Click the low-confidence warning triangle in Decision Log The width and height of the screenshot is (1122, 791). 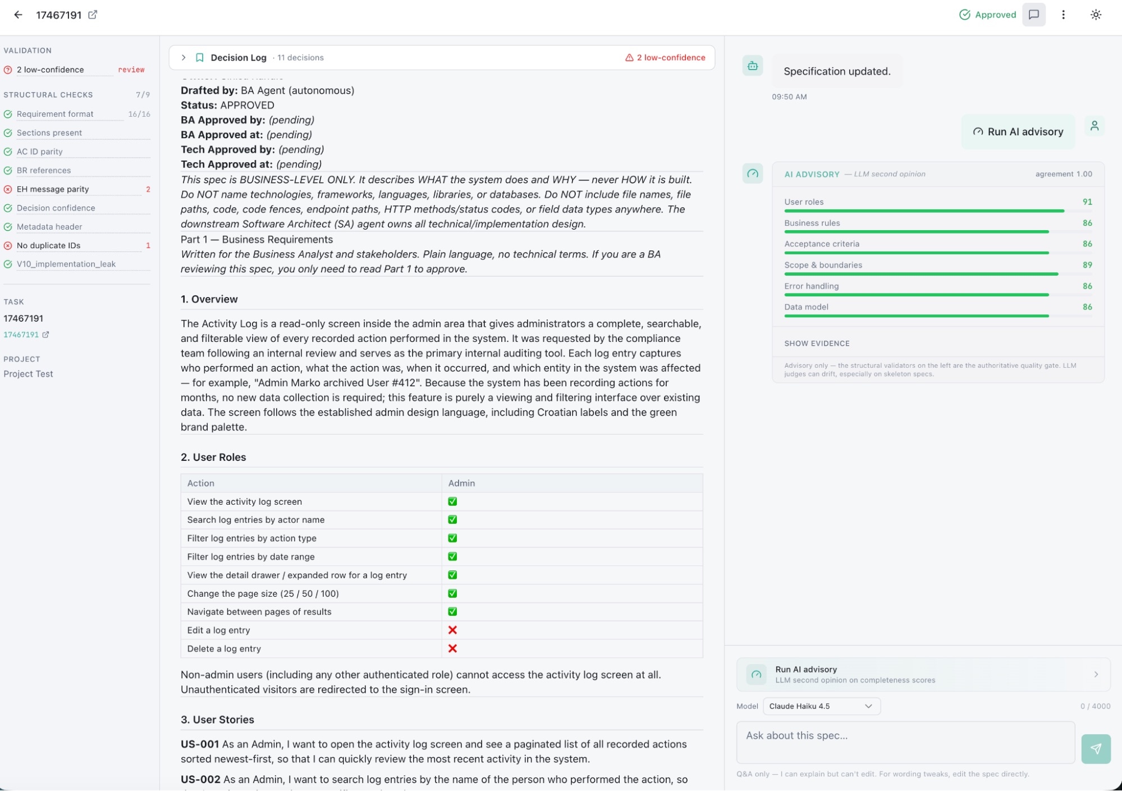coord(629,58)
